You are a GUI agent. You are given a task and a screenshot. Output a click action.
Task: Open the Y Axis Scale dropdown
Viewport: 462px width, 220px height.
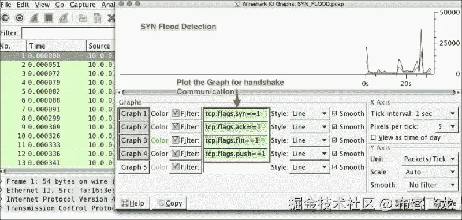[x=430, y=172]
